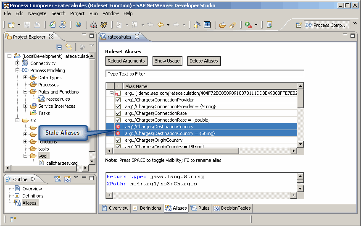Click the Open Perspective icon

[x=299, y=25]
